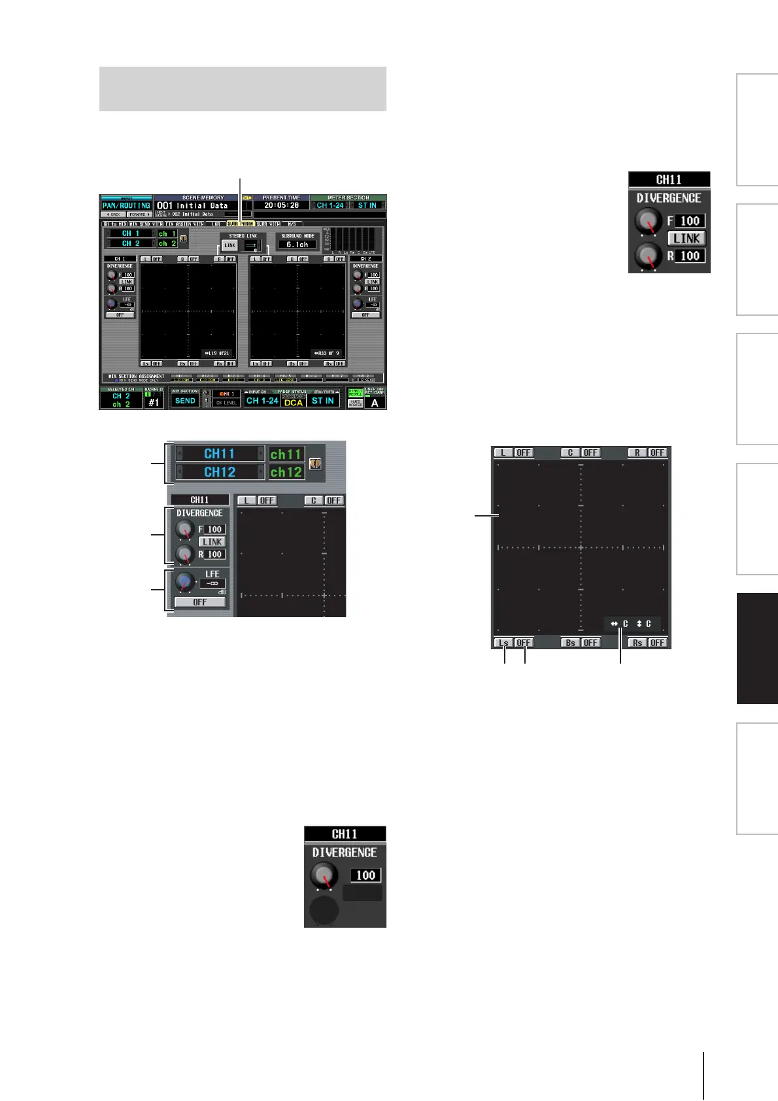The width and height of the screenshot is (778, 1101).
Task: Adjust the F divergence knob in the CH11/CH12 close-up
Action: pyautogui.click(x=186, y=530)
